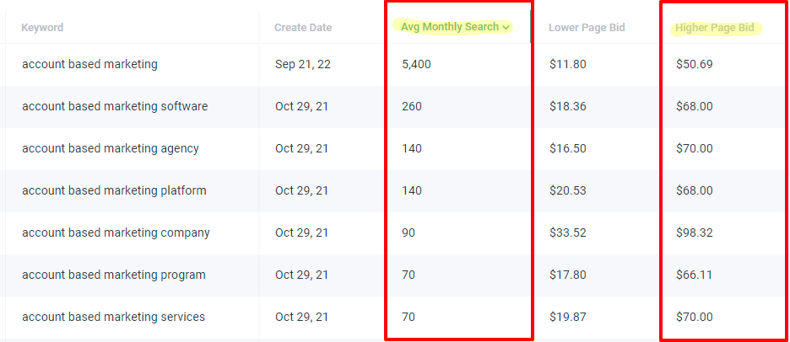Sort by Keyword column header
This screenshot has height=342, width=790.
click(42, 28)
